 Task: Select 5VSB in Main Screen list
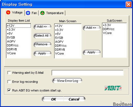(x=68, y=38)
